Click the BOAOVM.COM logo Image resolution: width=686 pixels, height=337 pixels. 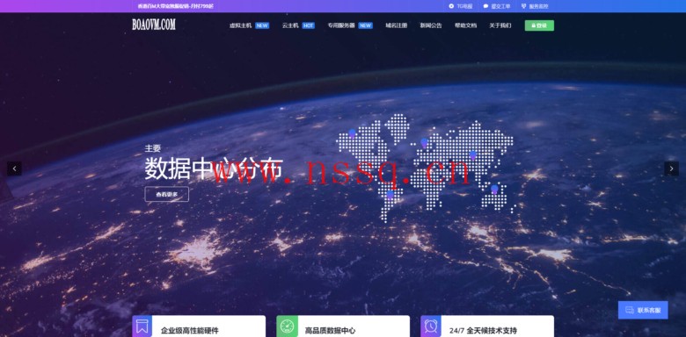click(154, 25)
